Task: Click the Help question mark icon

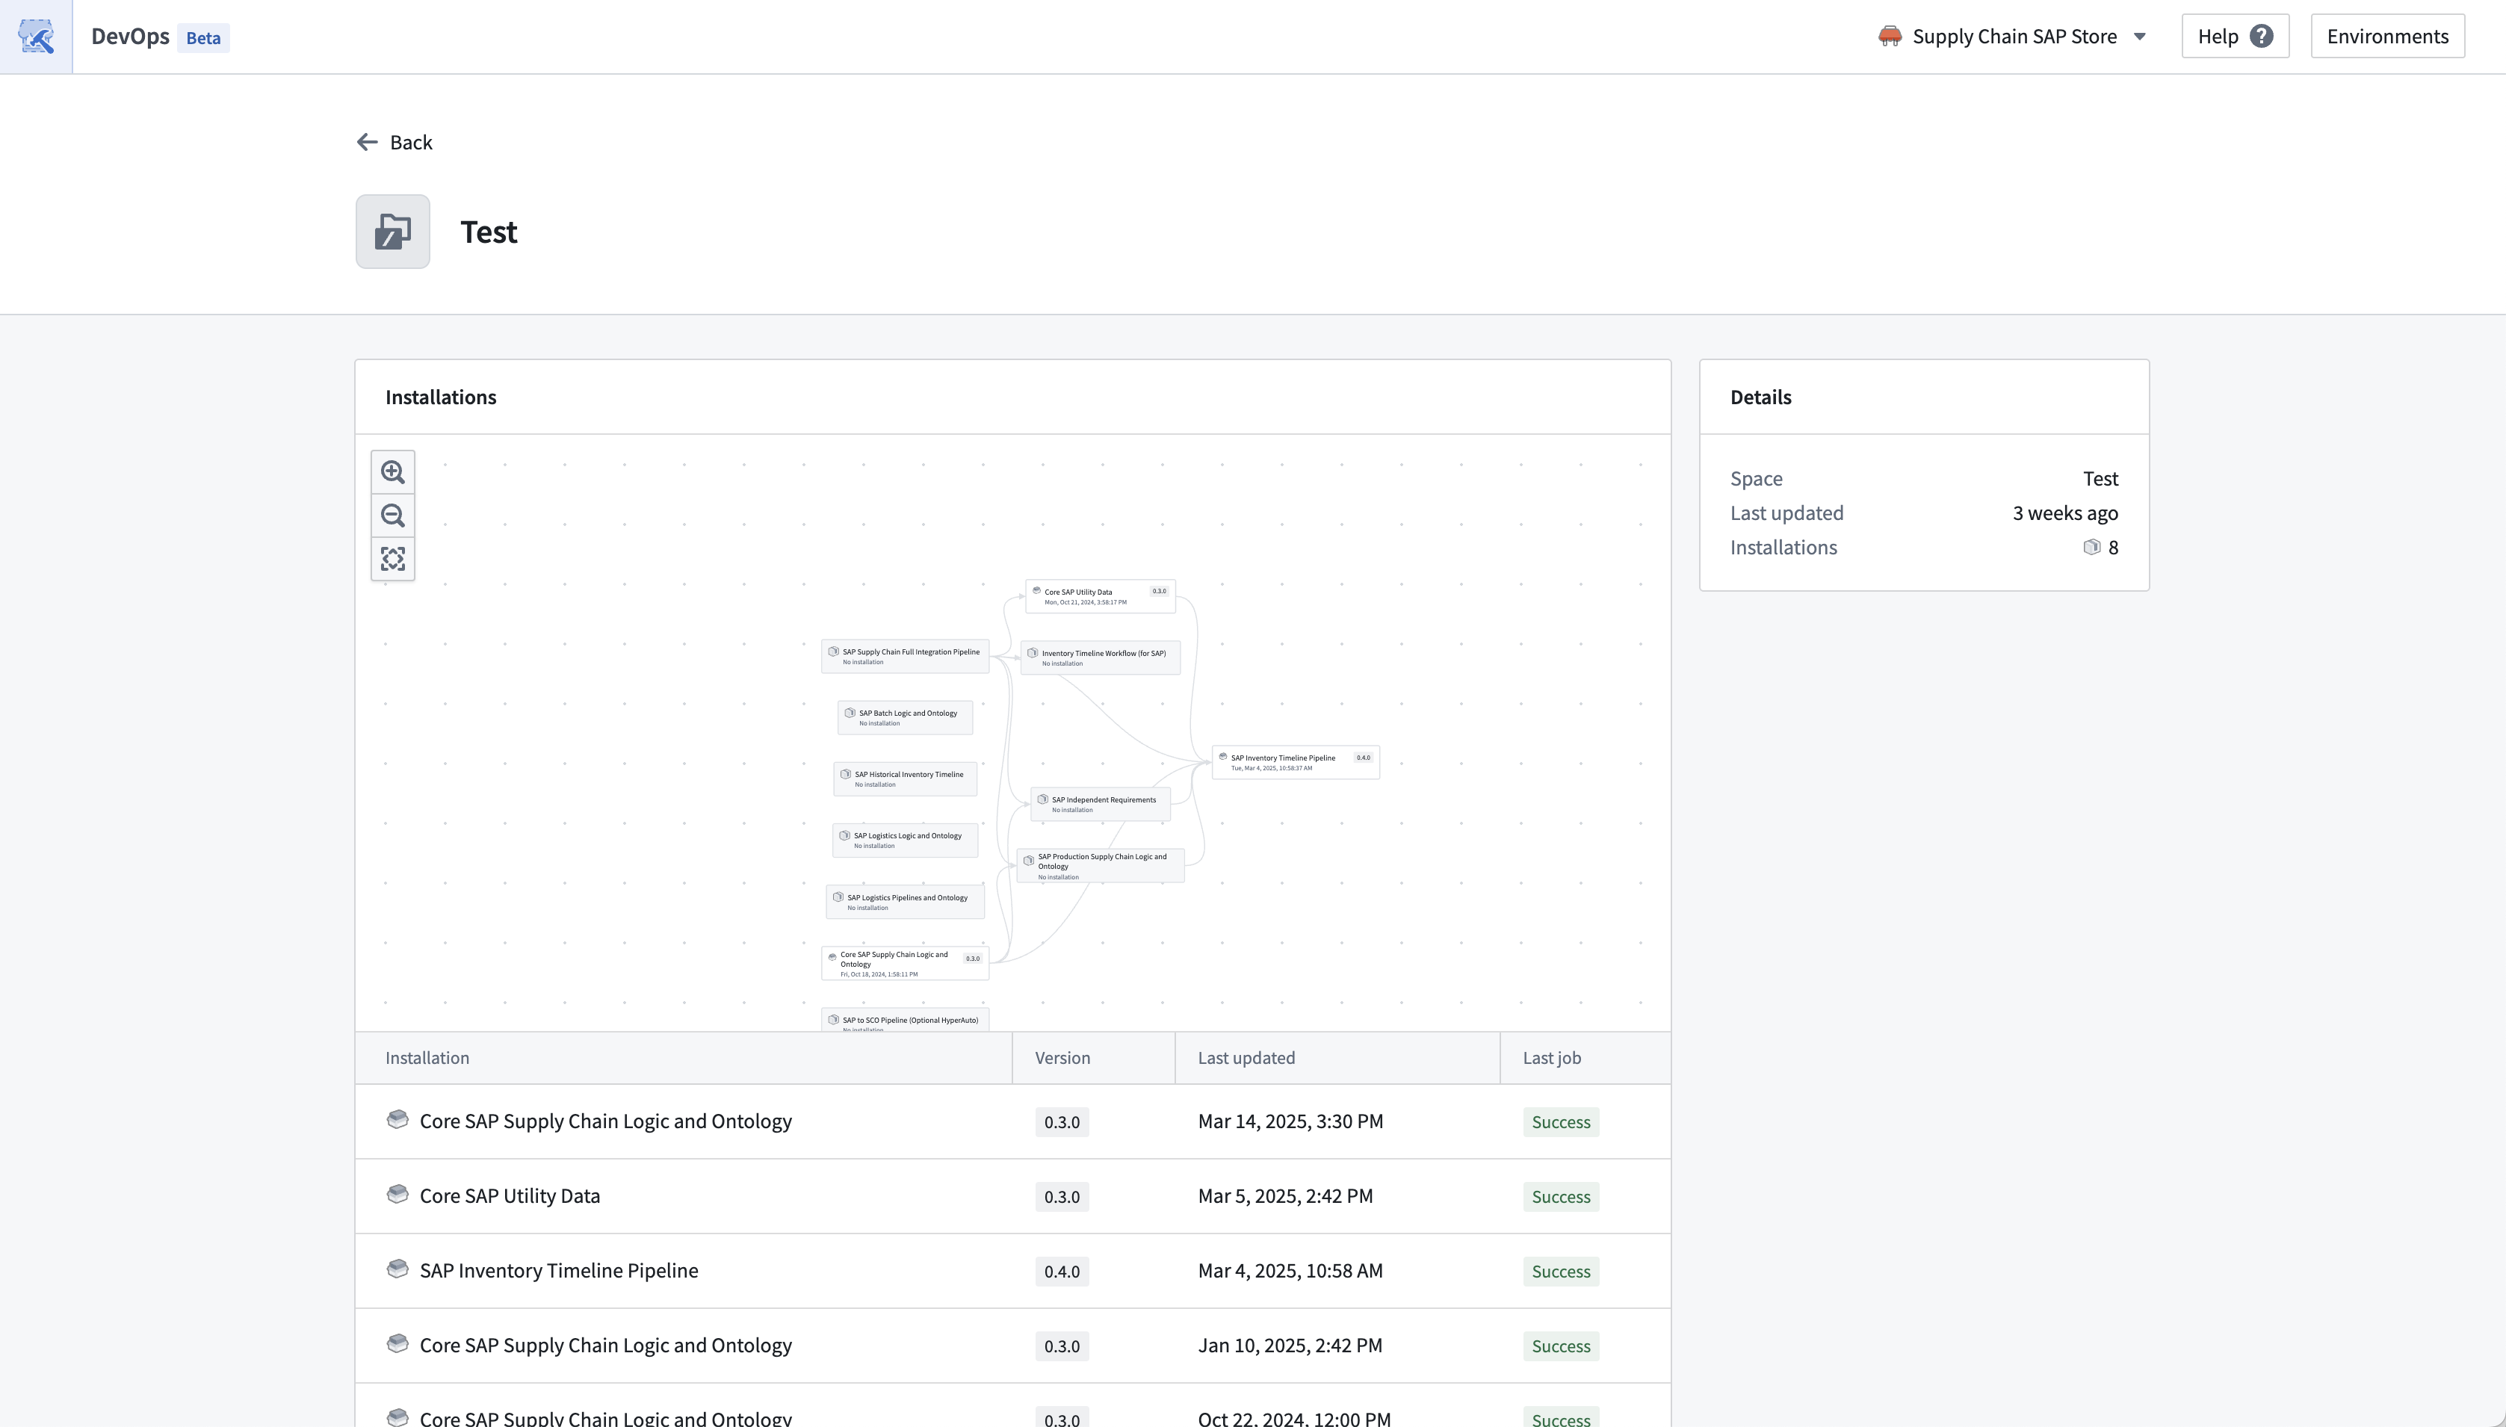Action: click(x=2261, y=37)
